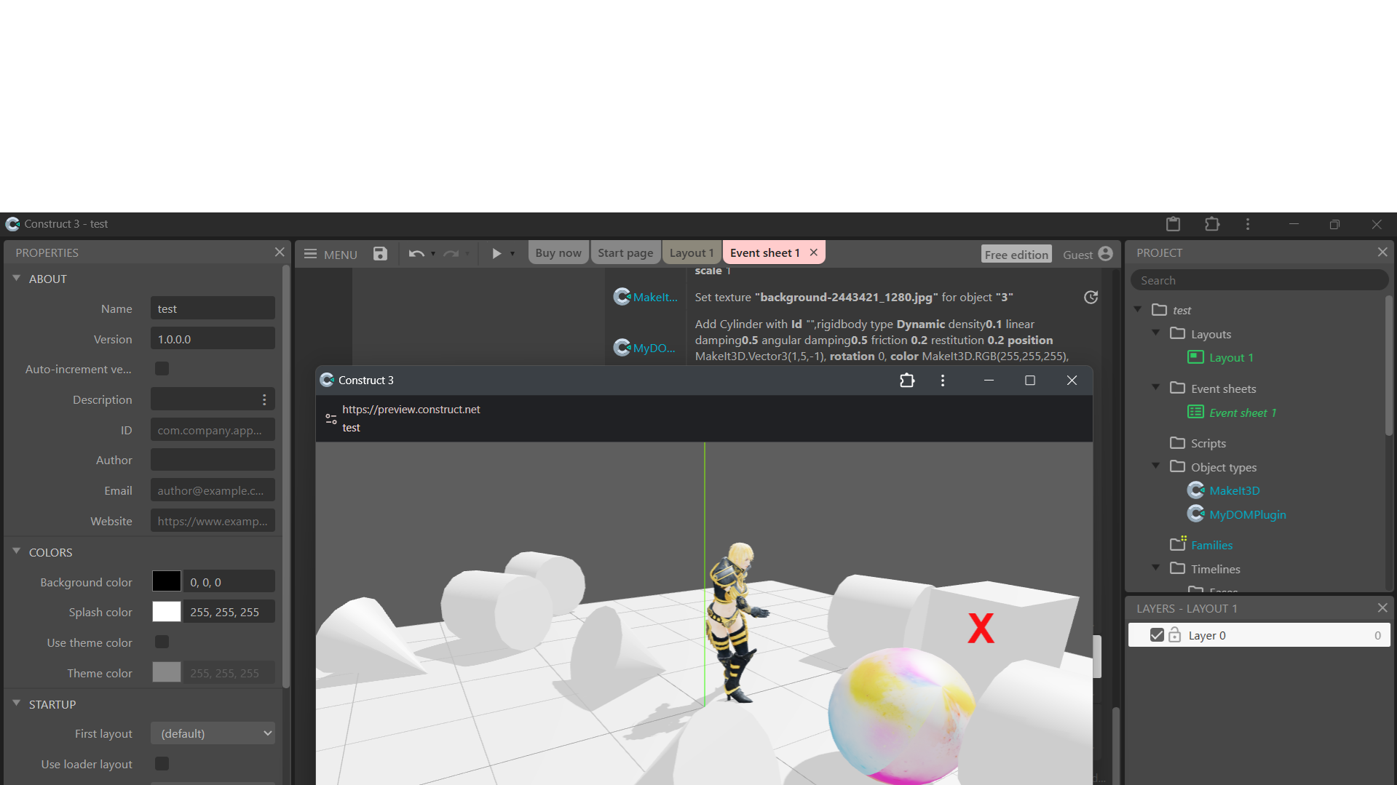This screenshot has height=785, width=1397.
Task: Click the Website input field
Action: point(213,521)
